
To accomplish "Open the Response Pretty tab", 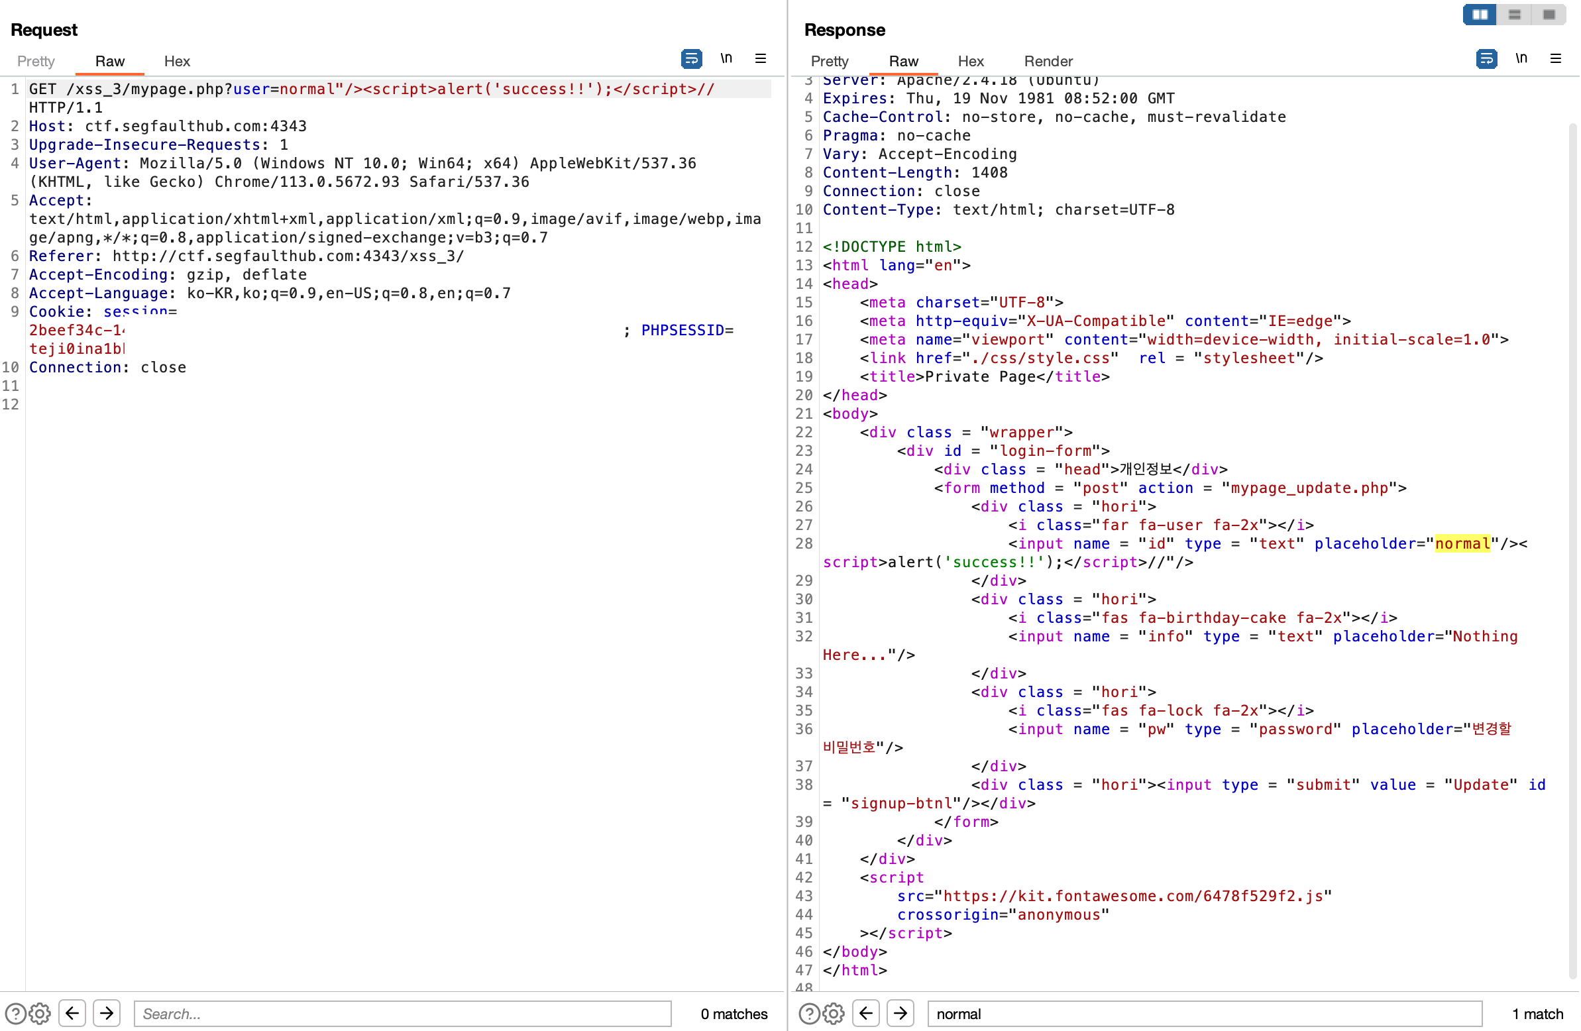I will [x=830, y=61].
